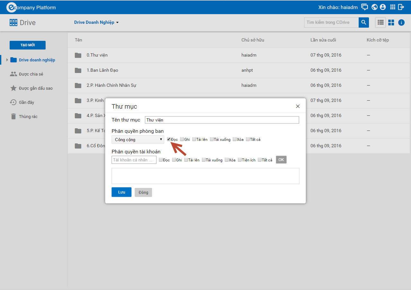Open the chat messages icon in header

pos(364,7)
